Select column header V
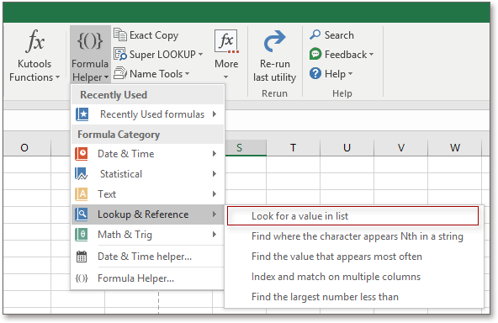The height and width of the screenshot is (323, 498). [x=400, y=148]
